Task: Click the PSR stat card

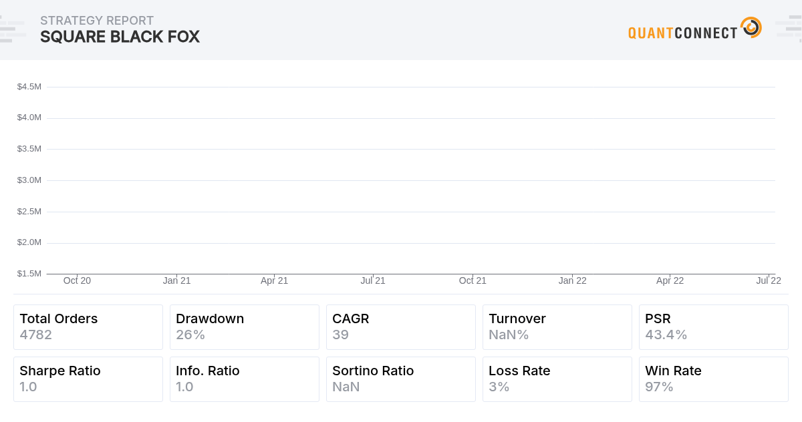Action: pos(714,327)
